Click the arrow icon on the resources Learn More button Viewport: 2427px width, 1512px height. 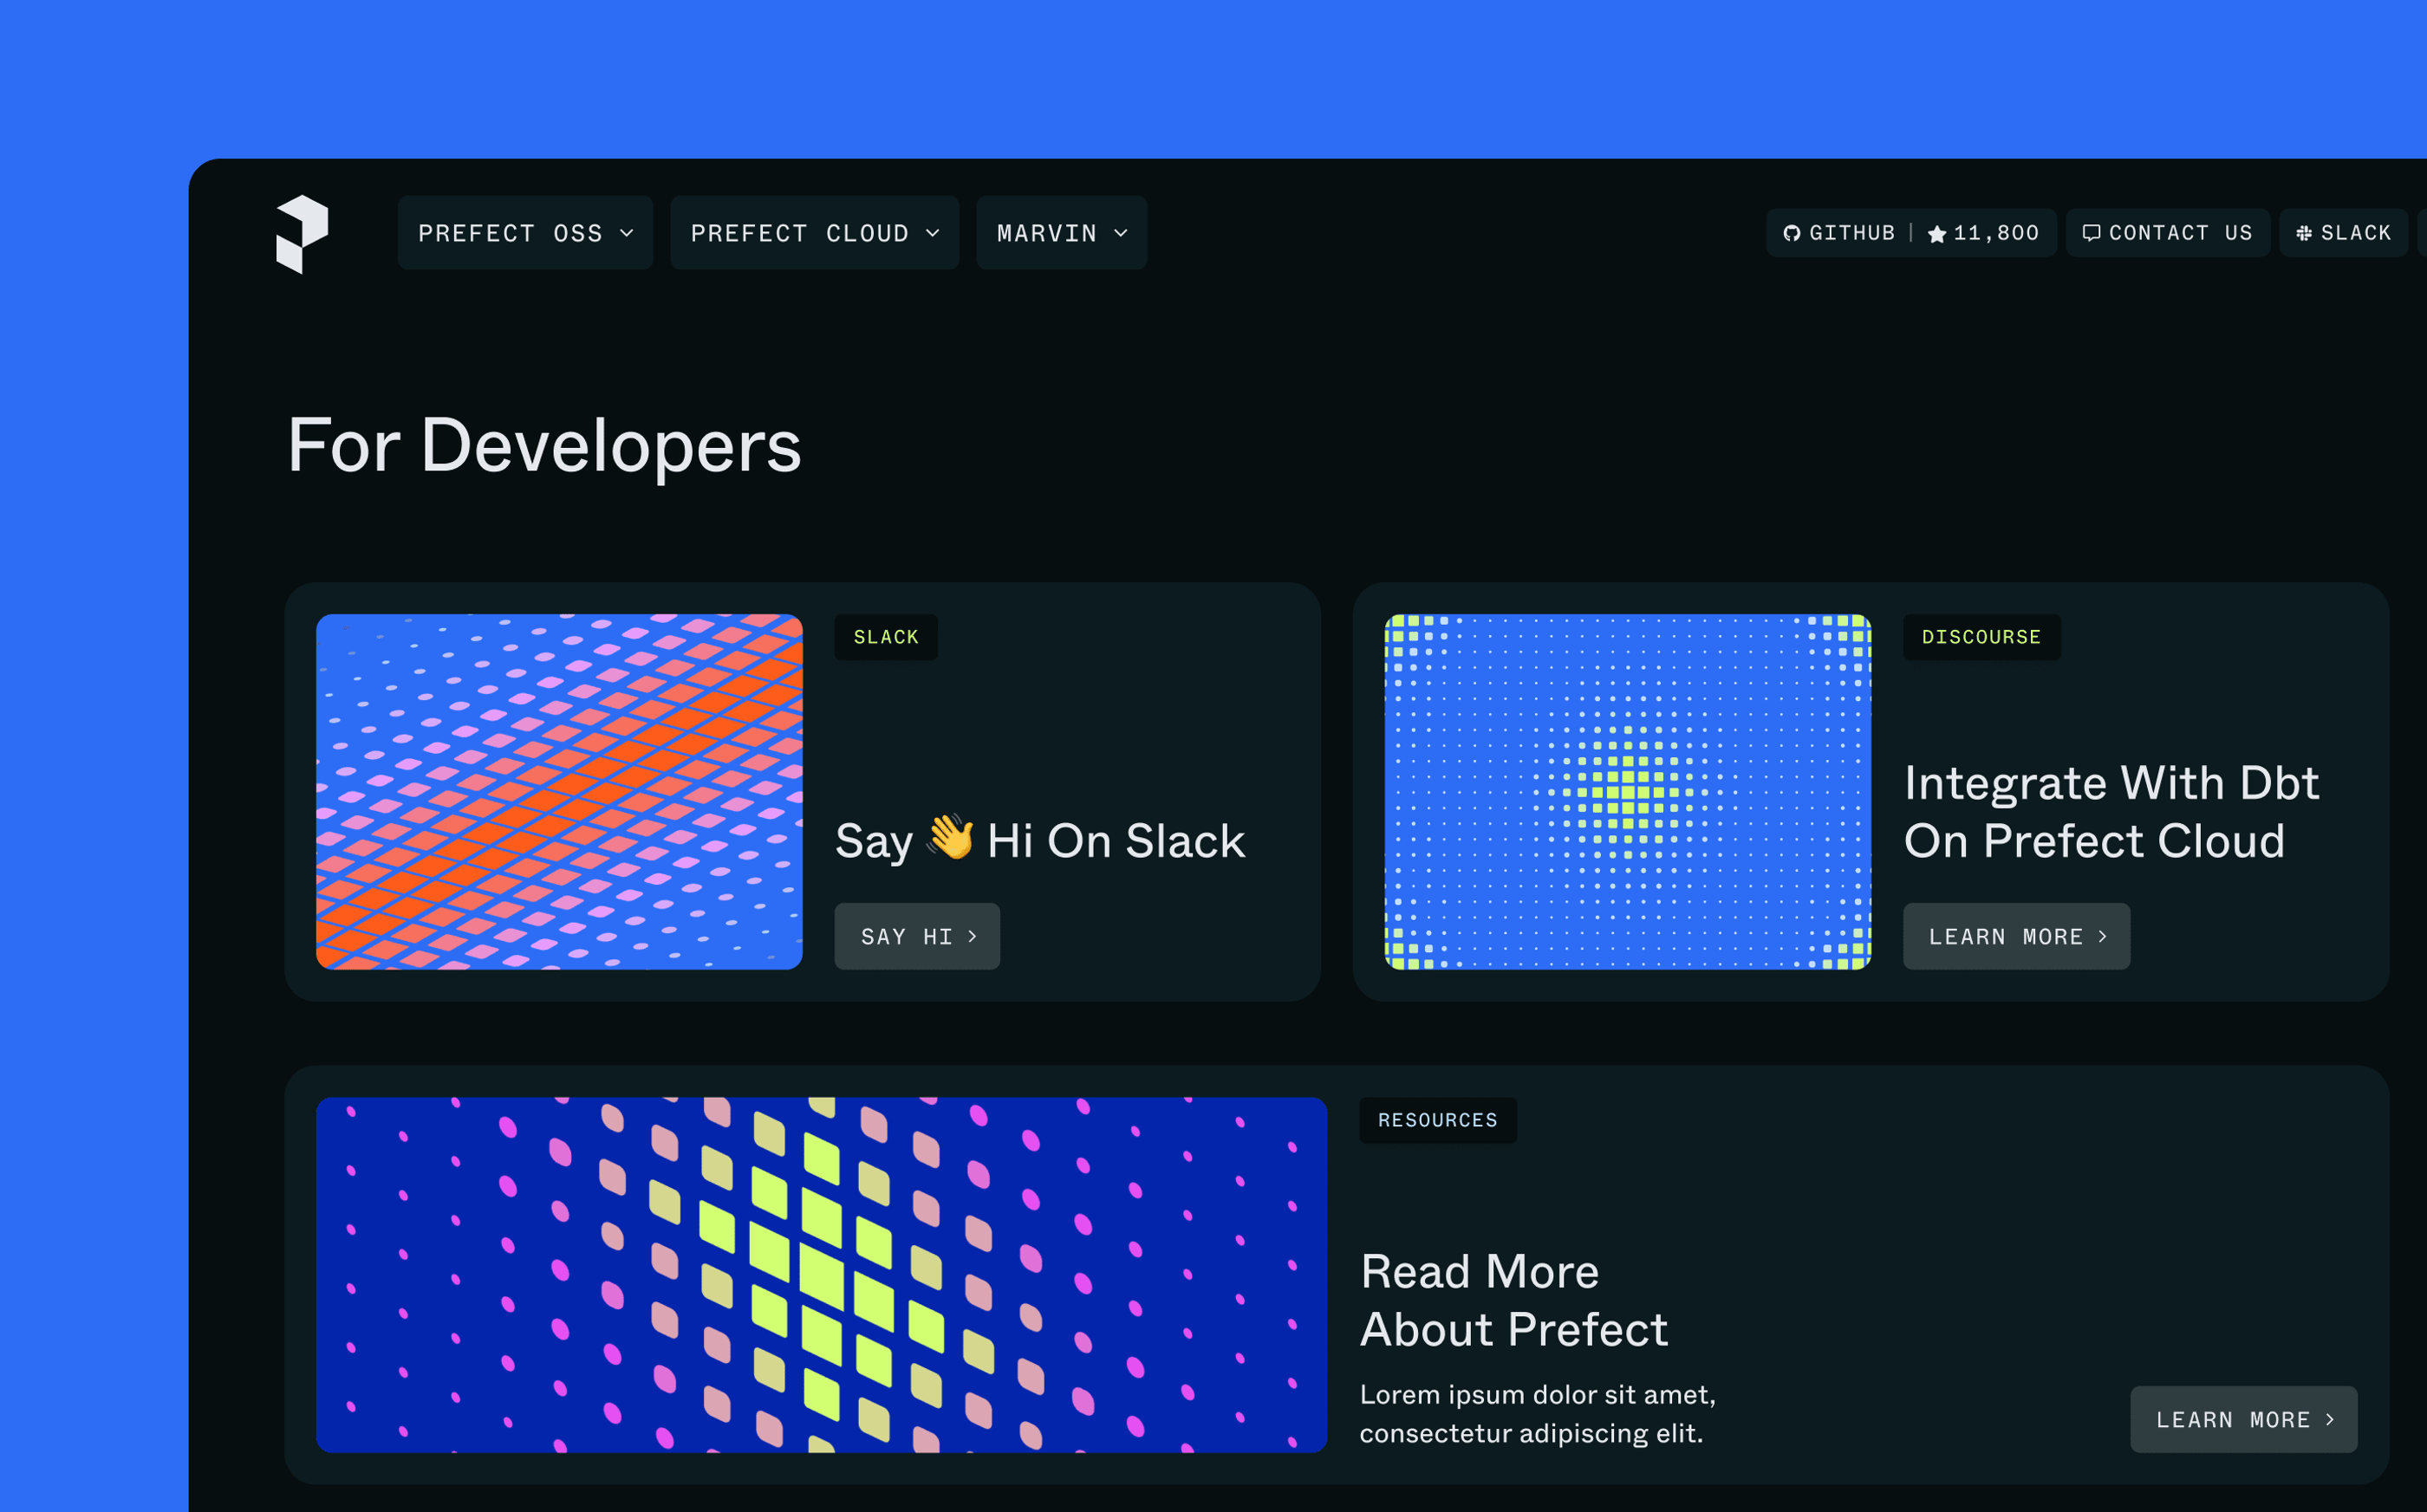pos(2330,1419)
